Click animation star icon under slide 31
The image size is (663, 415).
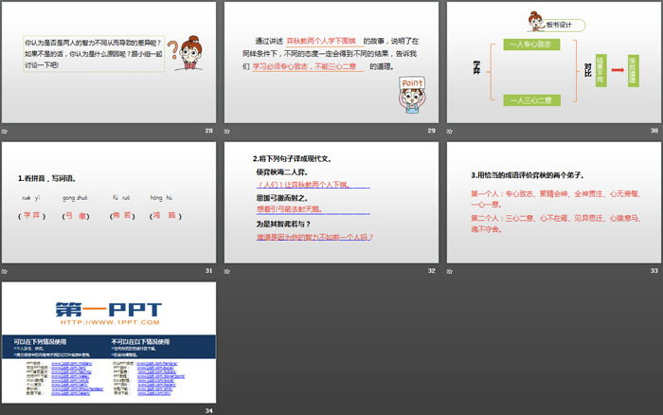tap(5, 271)
